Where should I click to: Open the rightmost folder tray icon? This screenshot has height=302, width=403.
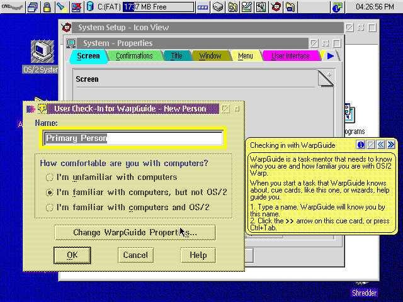coord(290,7)
